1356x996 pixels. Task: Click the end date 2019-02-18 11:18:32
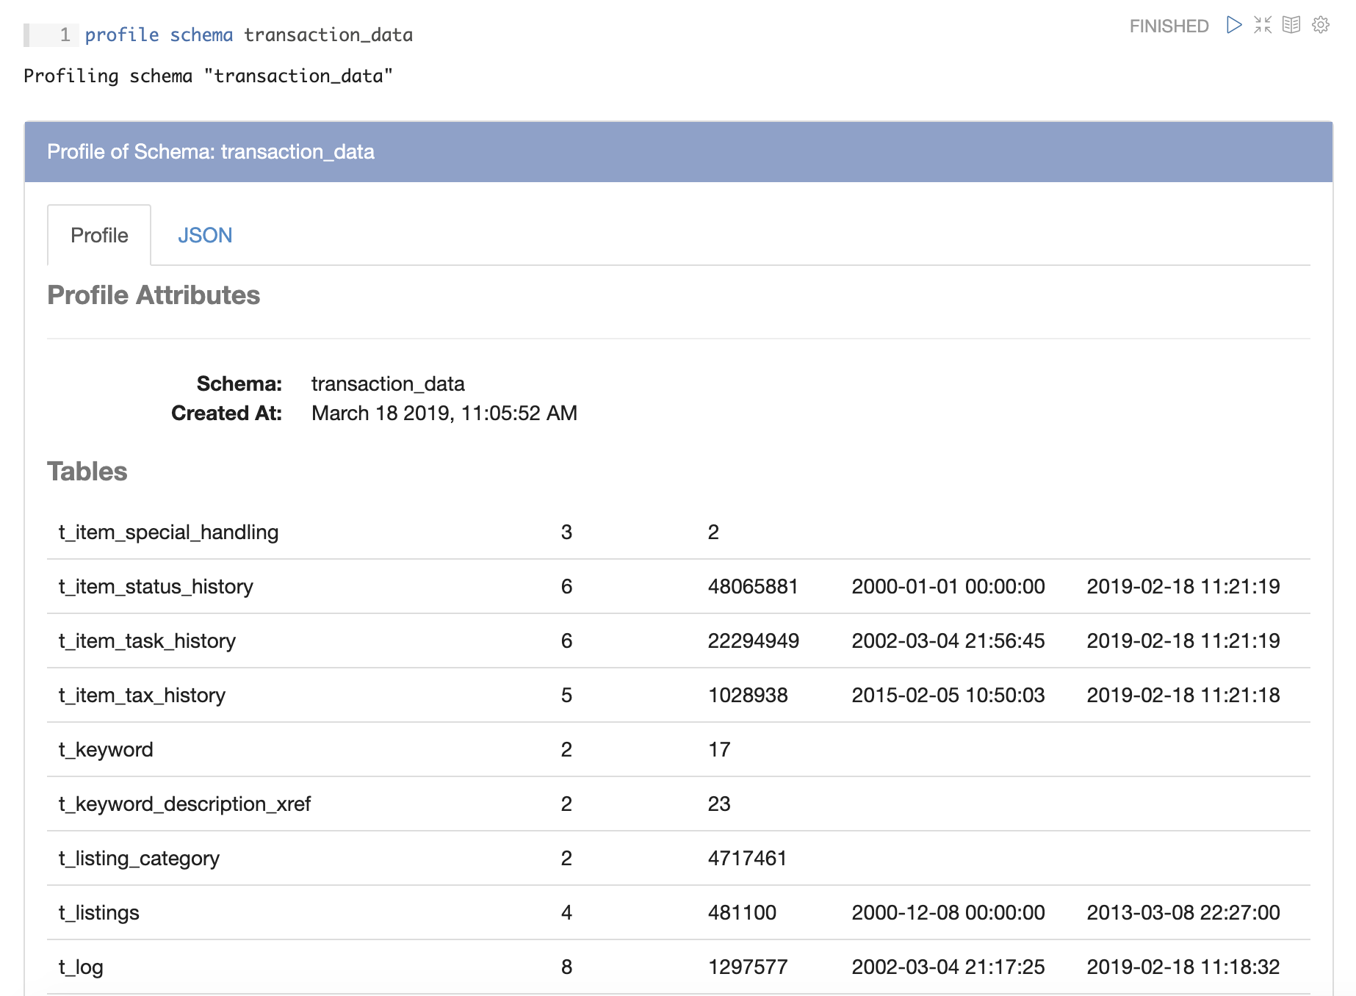click(1183, 967)
